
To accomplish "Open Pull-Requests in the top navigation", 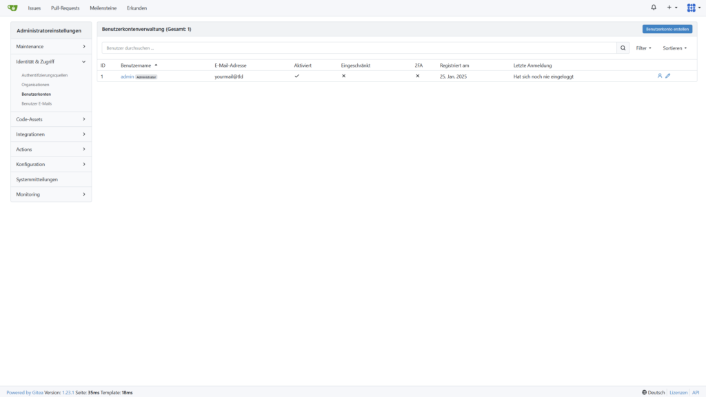I will [65, 8].
